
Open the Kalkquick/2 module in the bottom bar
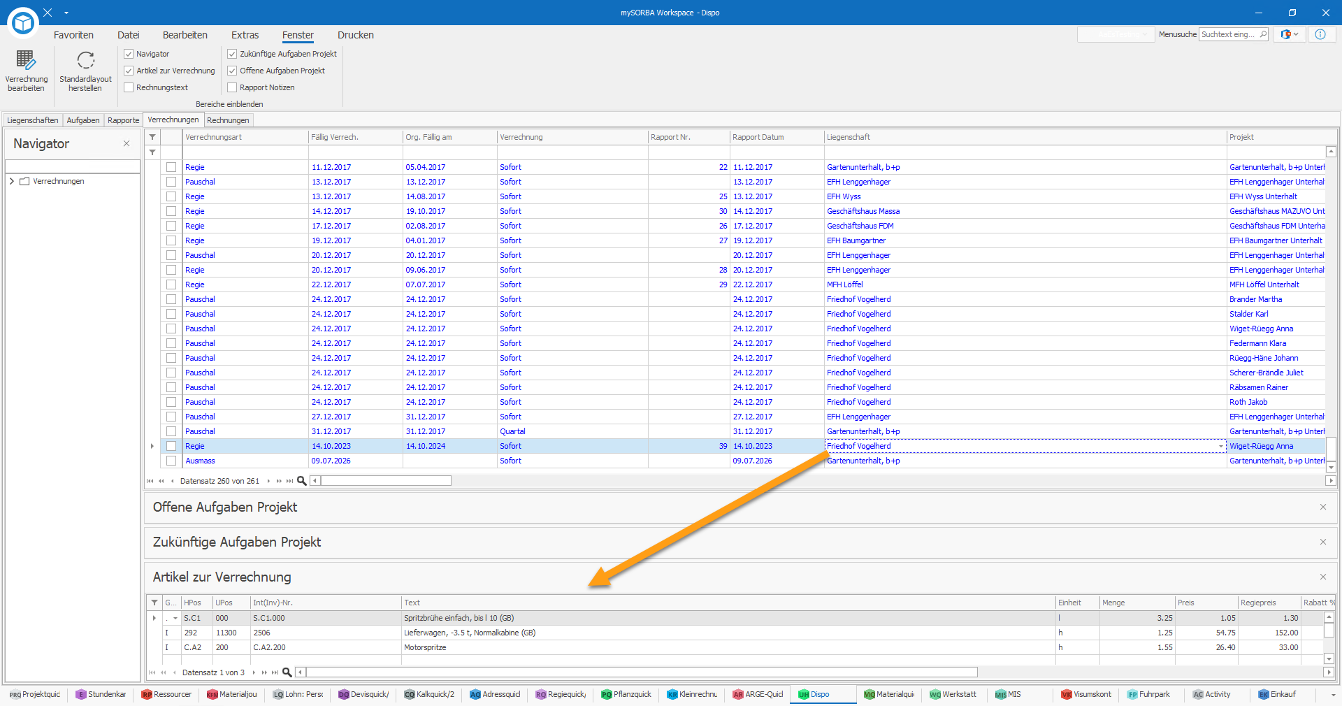point(429,694)
